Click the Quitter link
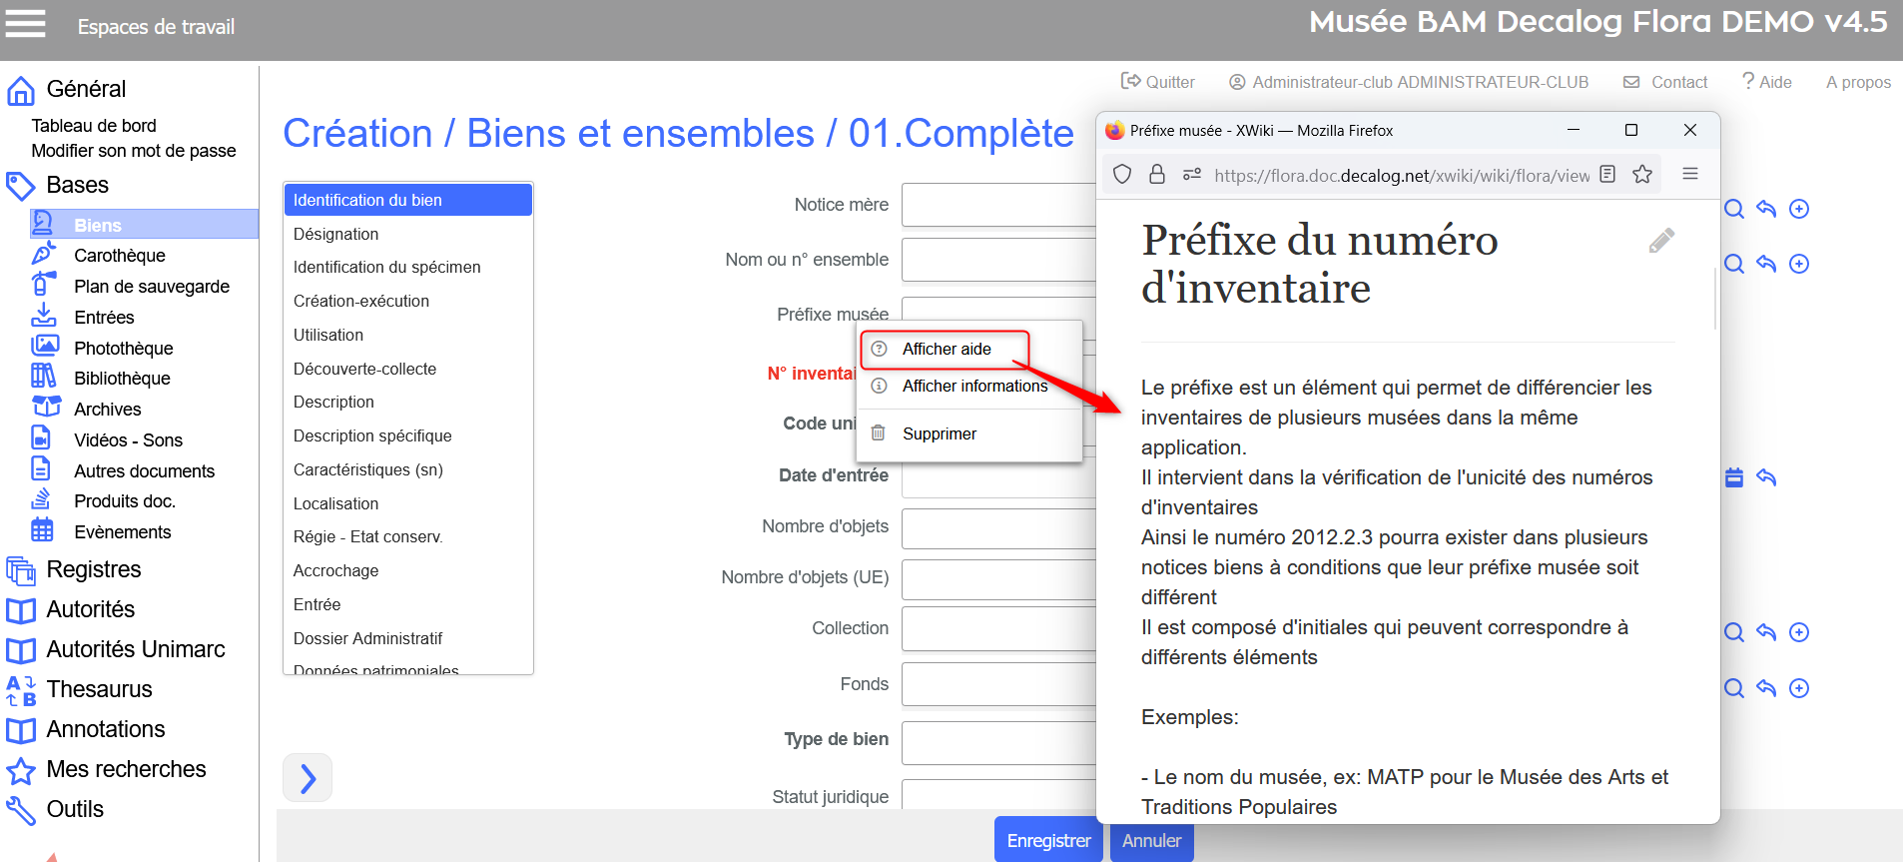Viewport: 1903px width, 862px height. tap(1158, 82)
